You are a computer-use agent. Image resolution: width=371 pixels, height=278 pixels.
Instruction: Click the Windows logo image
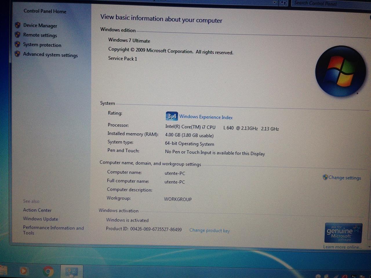(340, 71)
